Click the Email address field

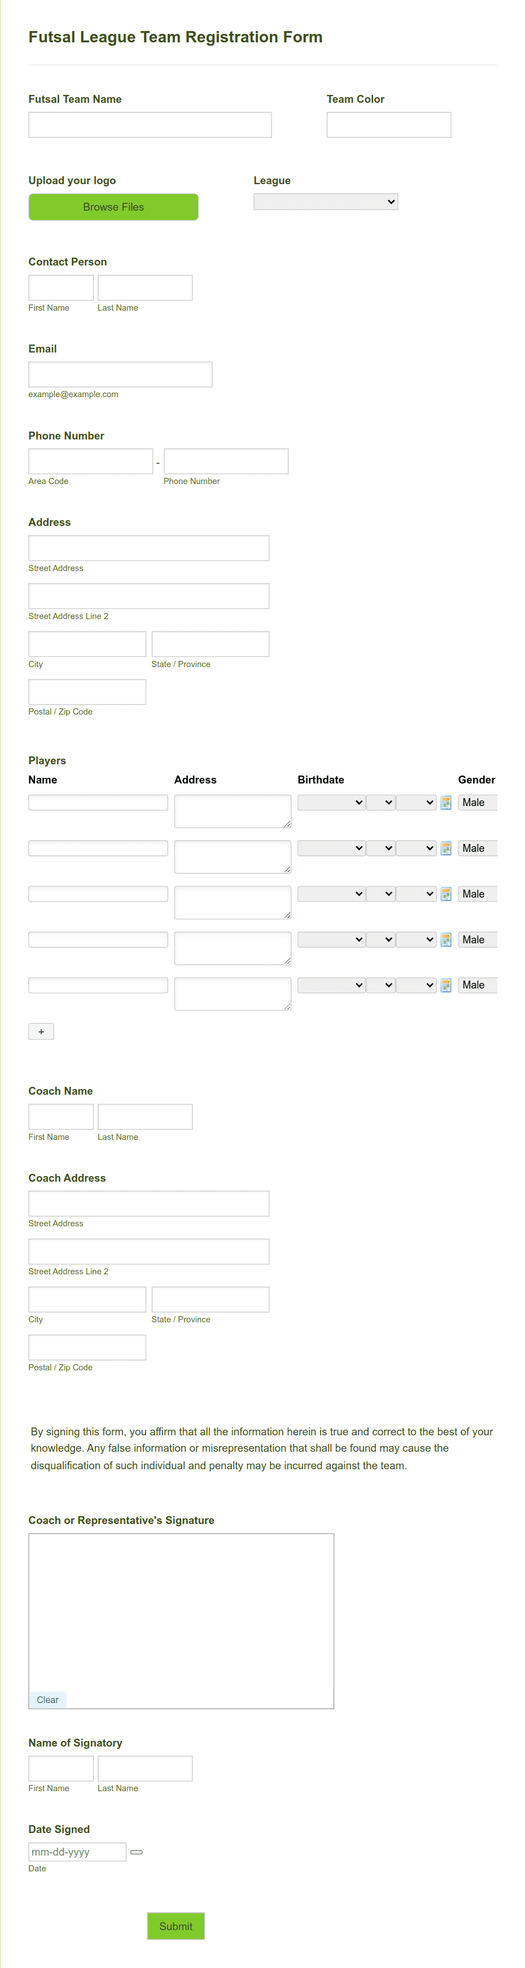click(120, 373)
